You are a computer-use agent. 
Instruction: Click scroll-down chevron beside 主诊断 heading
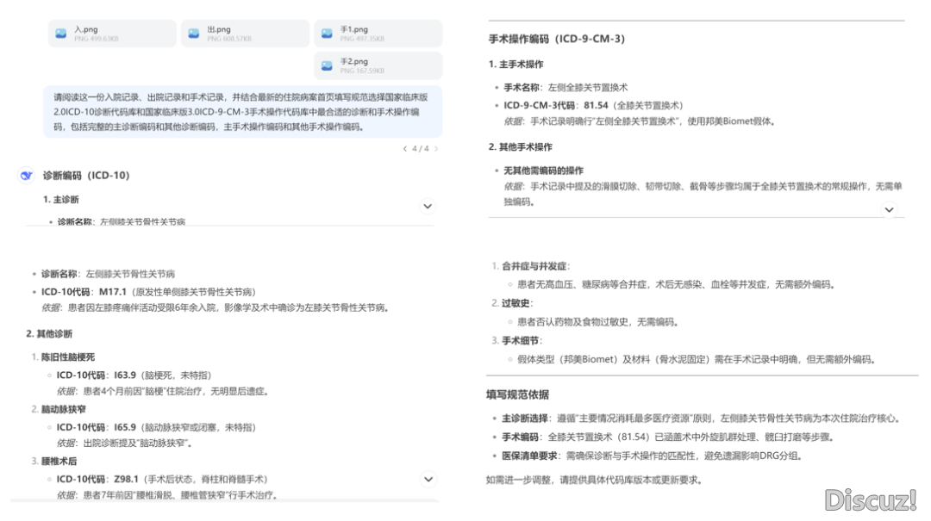[x=428, y=207]
